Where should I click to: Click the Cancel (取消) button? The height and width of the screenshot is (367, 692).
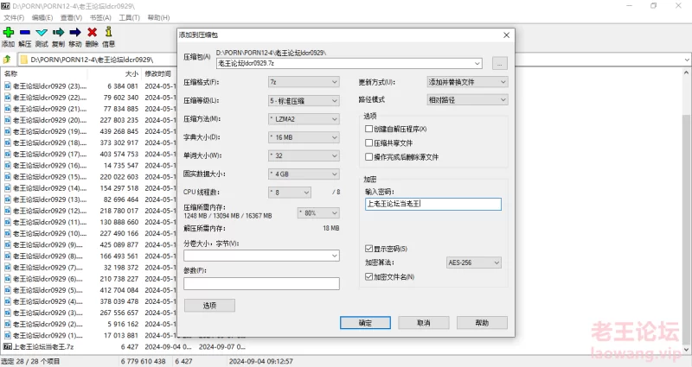(x=424, y=323)
